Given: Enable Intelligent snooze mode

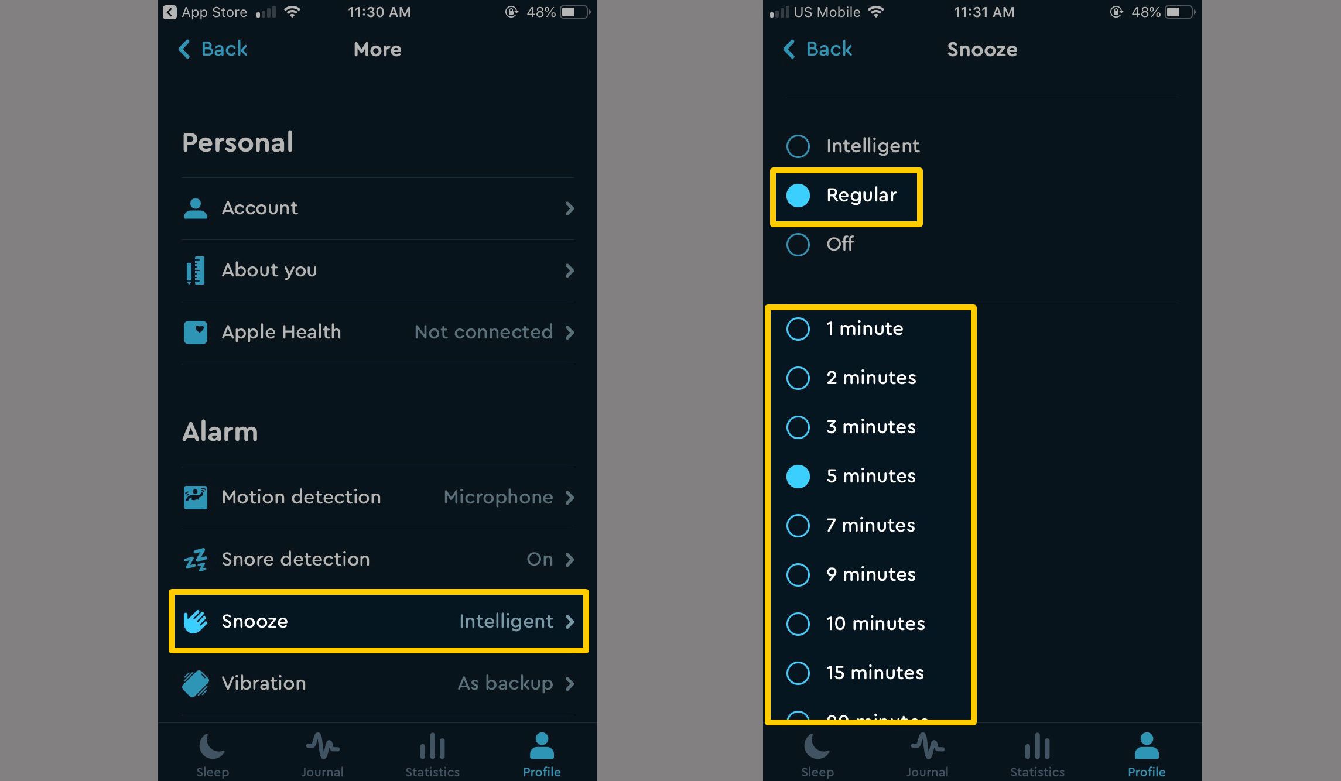Looking at the screenshot, I should [x=799, y=144].
